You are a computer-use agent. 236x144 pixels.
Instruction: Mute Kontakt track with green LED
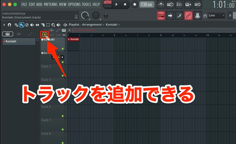point(63,49)
